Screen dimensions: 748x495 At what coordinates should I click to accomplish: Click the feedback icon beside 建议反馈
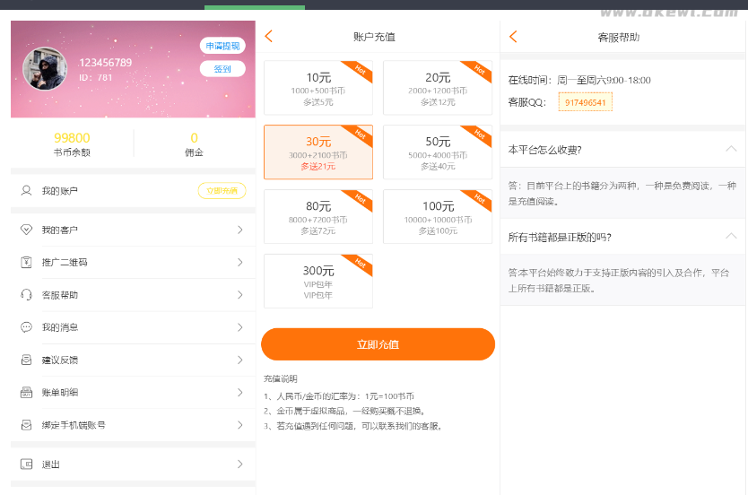coord(26,360)
